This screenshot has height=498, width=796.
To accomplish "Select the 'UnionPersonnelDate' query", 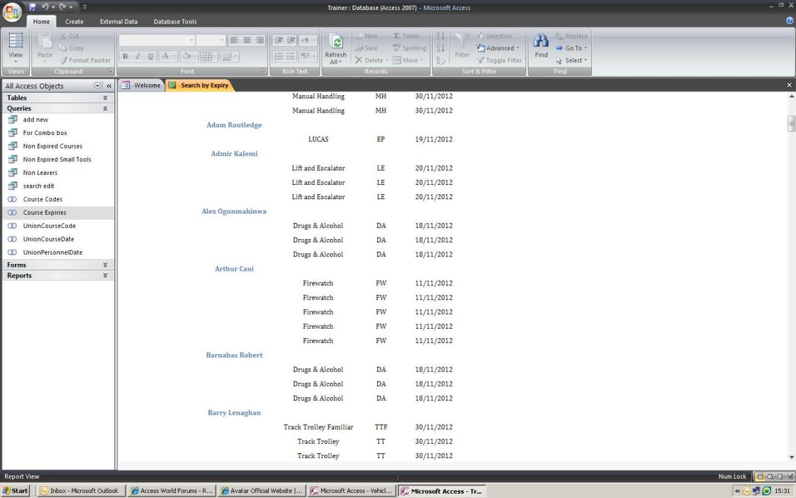I will (58, 252).
